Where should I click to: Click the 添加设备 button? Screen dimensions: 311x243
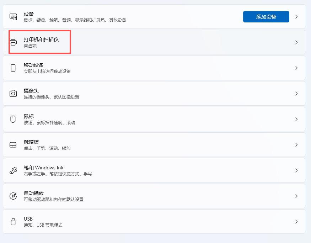(266, 17)
